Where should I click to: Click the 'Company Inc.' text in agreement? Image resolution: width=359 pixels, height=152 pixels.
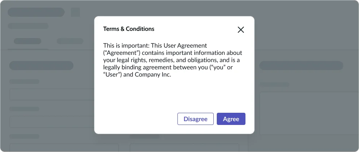(153, 75)
